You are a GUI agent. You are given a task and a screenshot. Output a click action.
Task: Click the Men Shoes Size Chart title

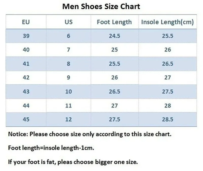coord(101,6)
